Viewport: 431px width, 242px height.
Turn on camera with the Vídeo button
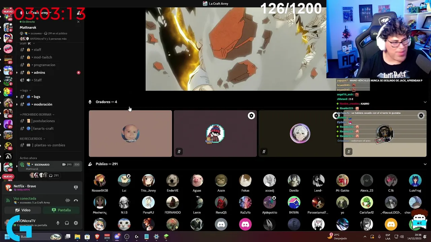pos(23,210)
